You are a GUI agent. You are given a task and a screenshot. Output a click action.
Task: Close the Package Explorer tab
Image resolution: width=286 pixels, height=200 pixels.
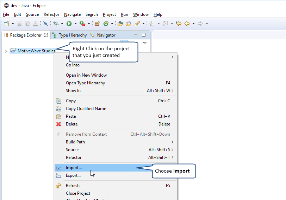[x=46, y=35]
